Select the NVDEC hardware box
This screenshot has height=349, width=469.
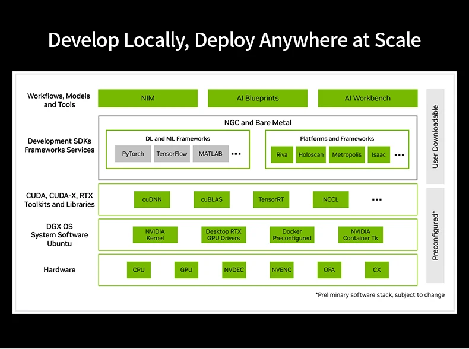pyautogui.click(x=234, y=270)
